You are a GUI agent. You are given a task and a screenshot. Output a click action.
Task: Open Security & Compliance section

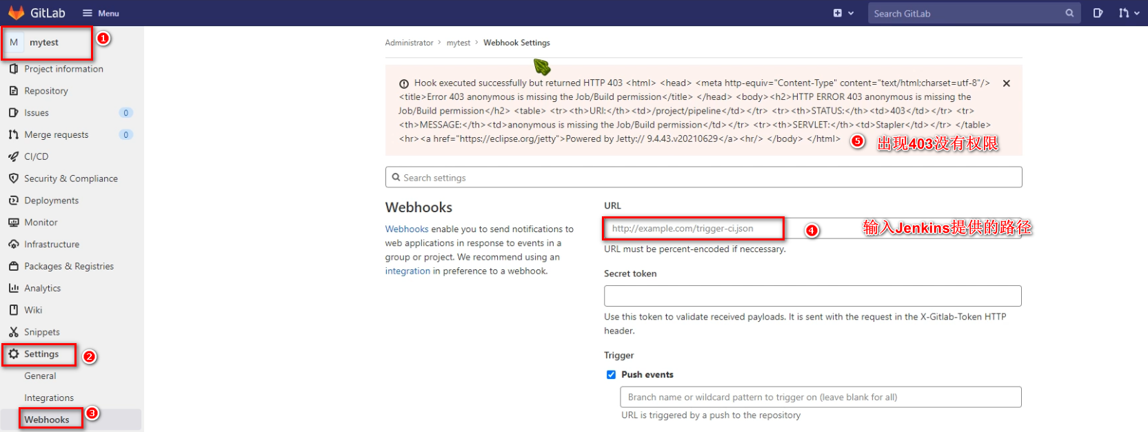pyautogui.click(x=71, y=178)
